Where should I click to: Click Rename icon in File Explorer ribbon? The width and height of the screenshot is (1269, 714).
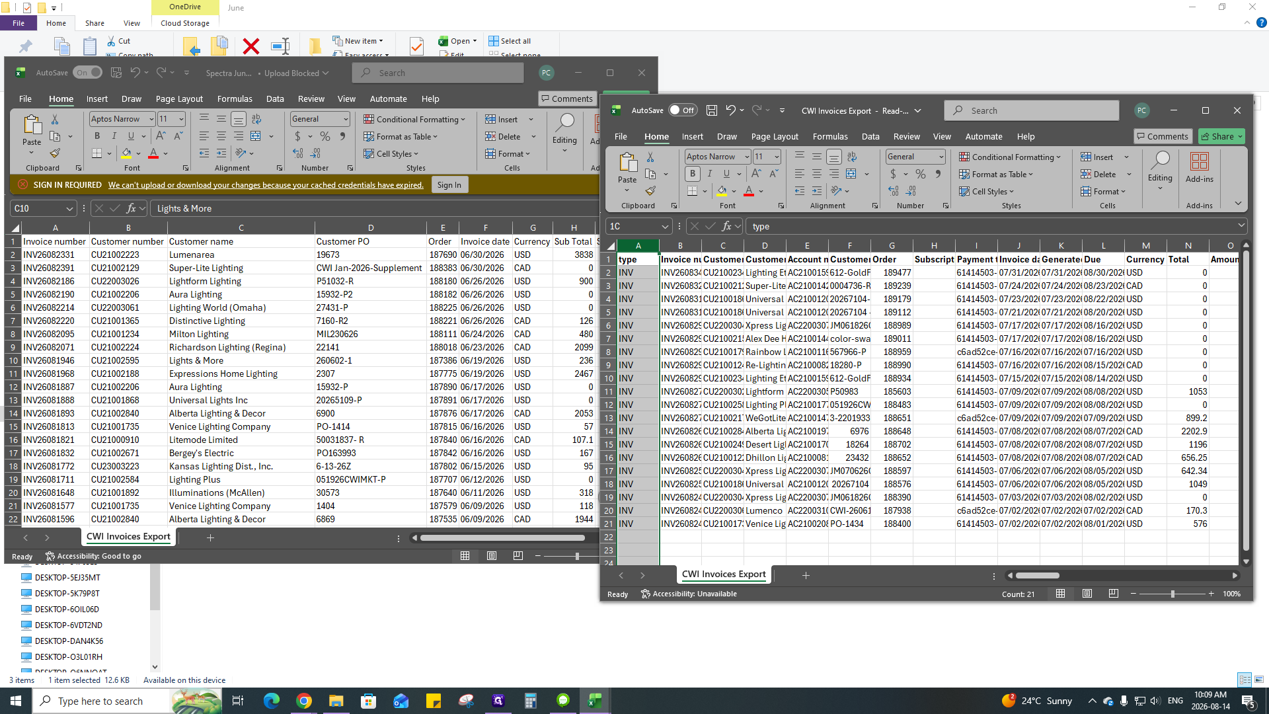281,46
